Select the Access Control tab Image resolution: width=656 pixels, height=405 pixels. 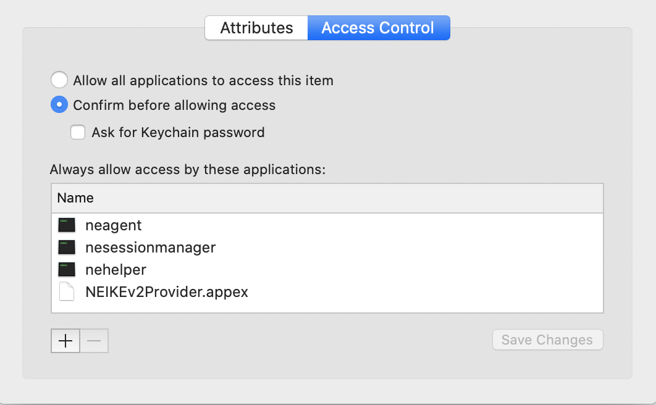(378, 28)
